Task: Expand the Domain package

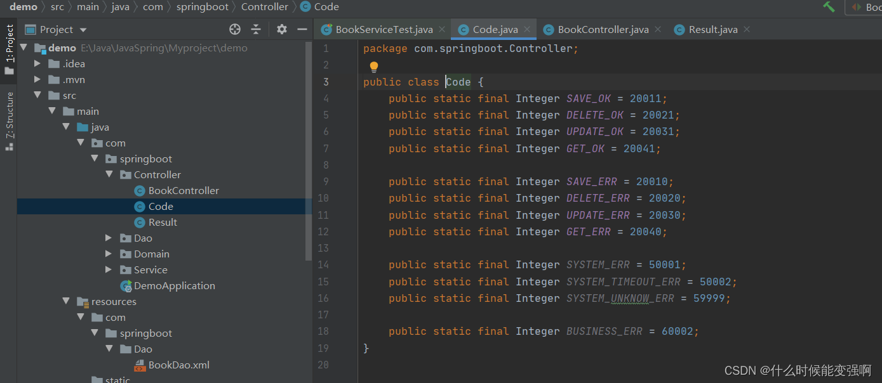Action: click(109, 254)
